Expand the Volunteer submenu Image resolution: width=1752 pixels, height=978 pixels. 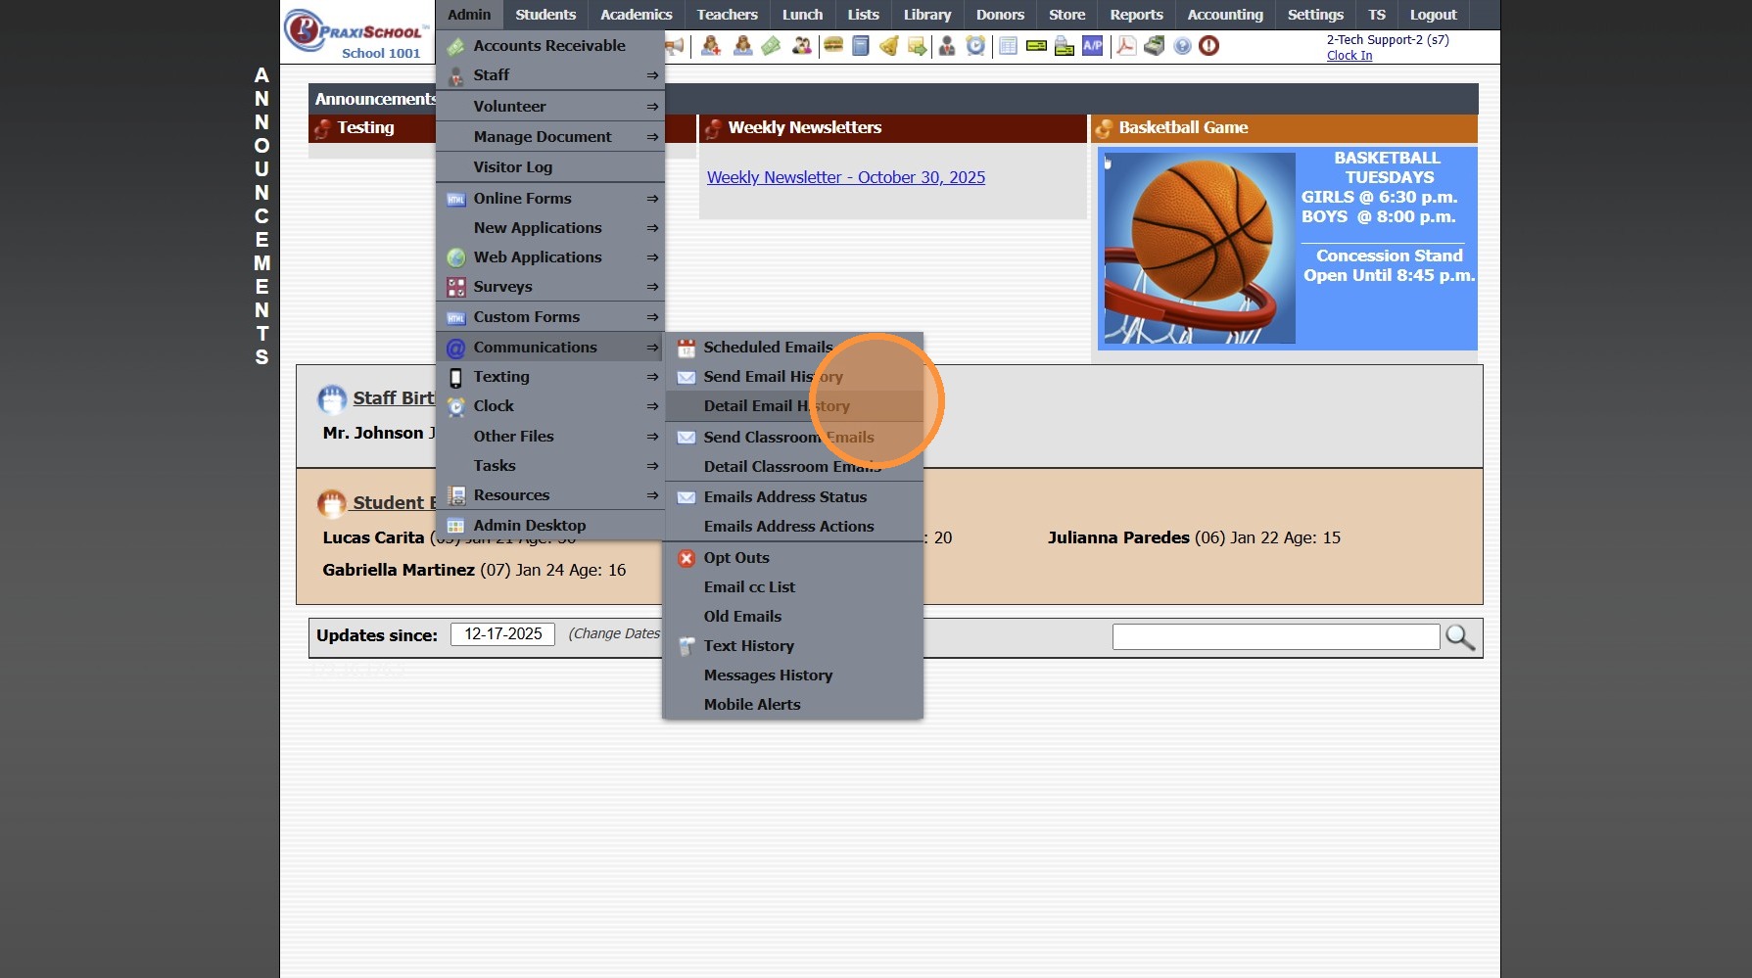pyautogui.click(x=550, y=107)
